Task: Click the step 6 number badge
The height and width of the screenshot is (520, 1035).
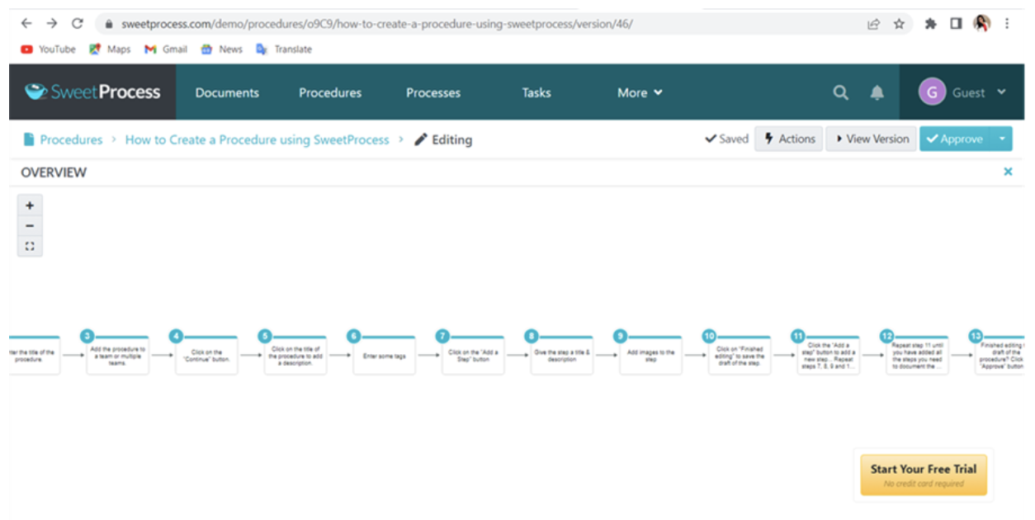Action: [354, 336]
